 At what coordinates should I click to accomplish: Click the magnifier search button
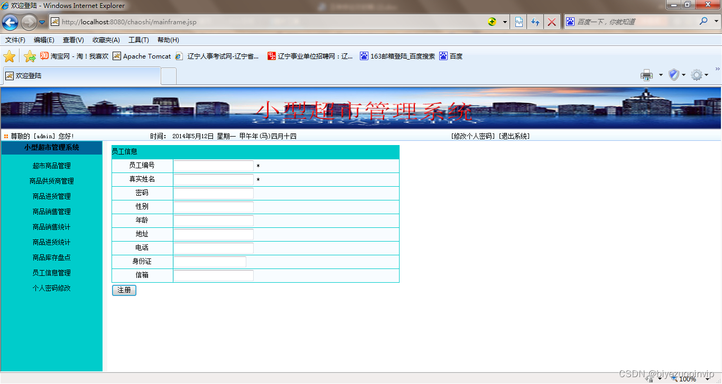click(703, 21)
